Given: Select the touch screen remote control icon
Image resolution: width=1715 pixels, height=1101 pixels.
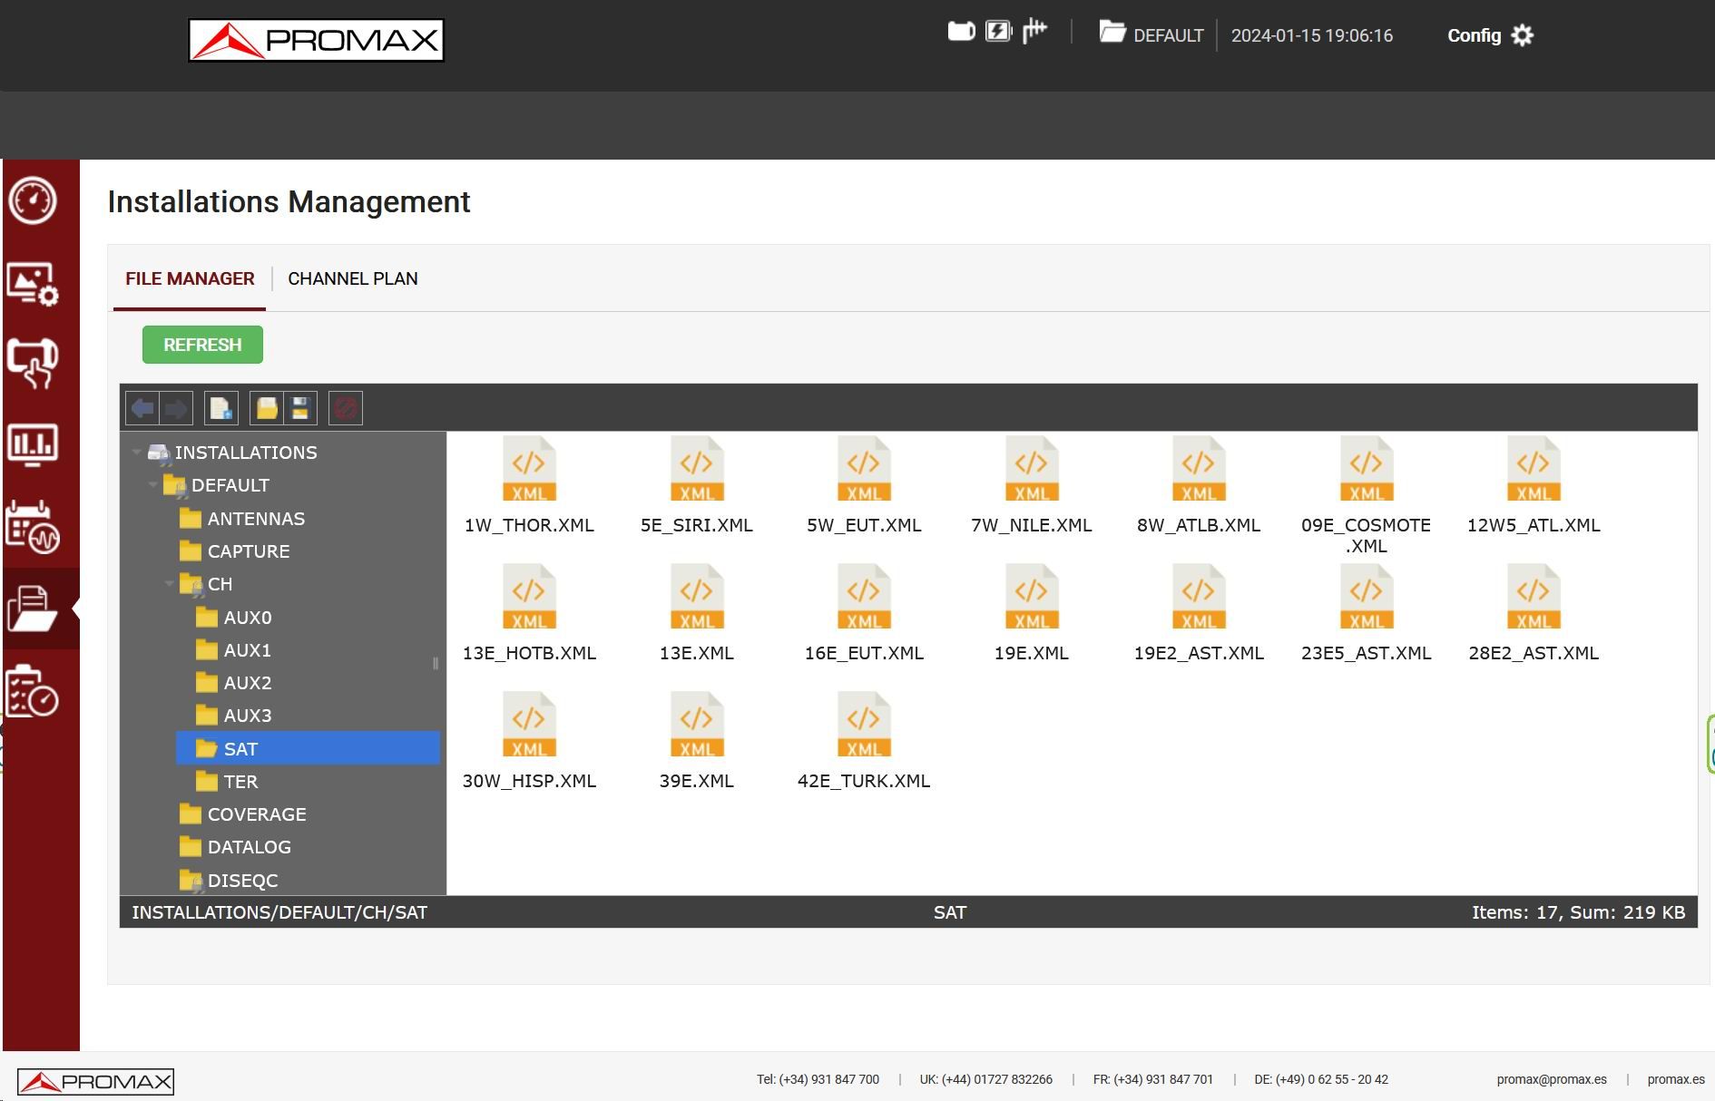Looking at the screenshot, I should pos(34,364).
